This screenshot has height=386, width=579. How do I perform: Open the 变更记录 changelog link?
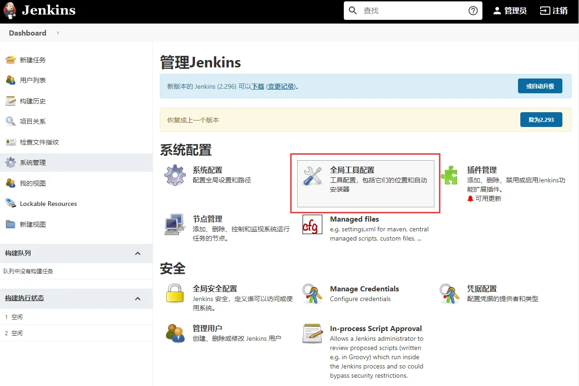click(x=281, y=86)
